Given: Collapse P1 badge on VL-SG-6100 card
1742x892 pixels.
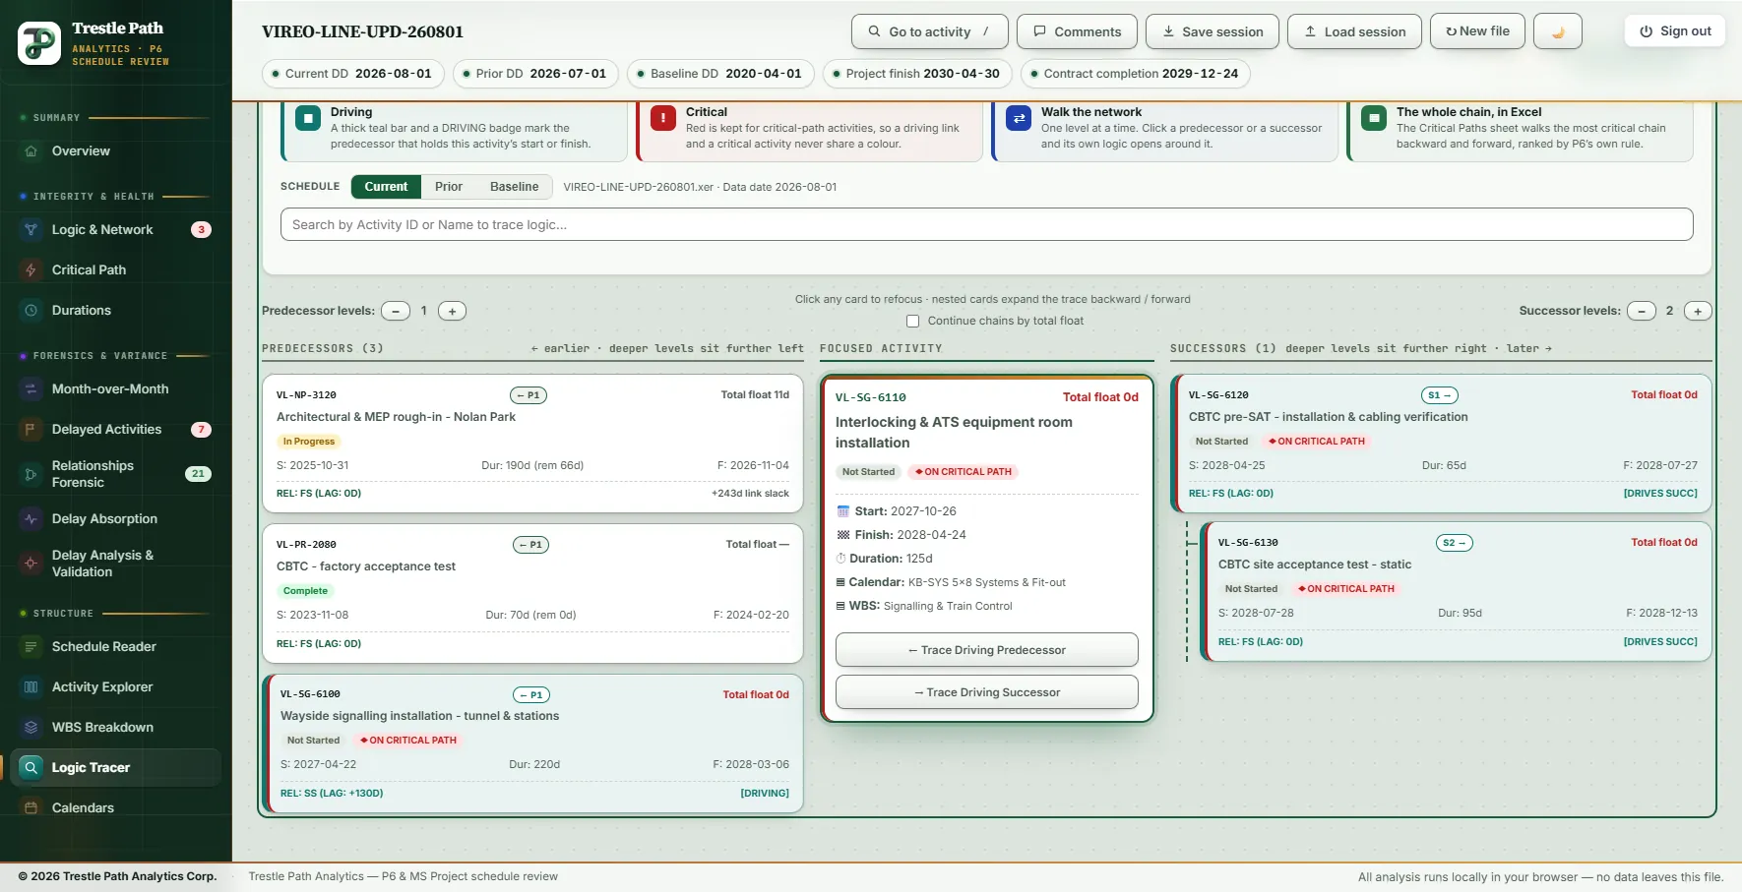Looking at the screenshot, I should pyautogui.click(x=531, y=695).
